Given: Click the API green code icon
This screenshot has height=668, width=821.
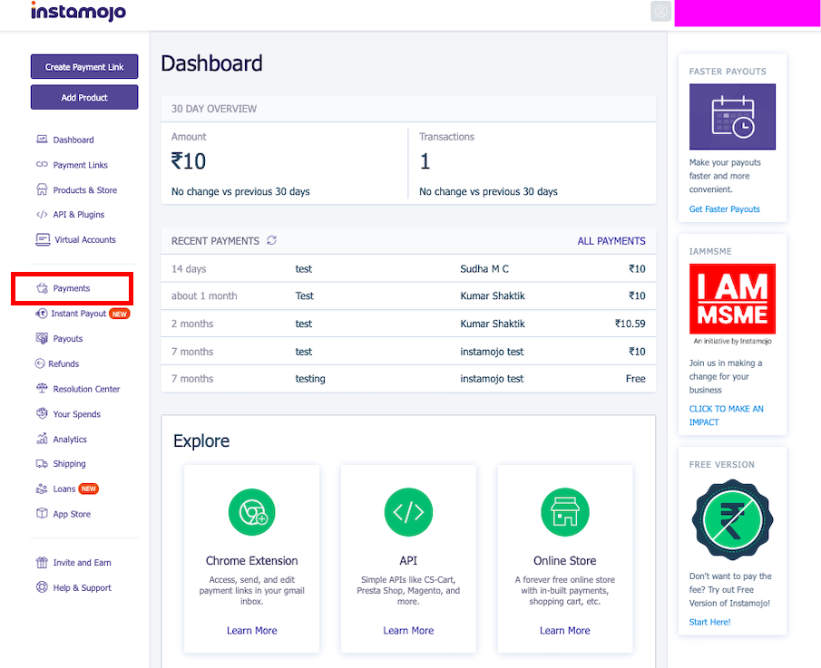Looking at the screenshot, I should coord(408,512).
